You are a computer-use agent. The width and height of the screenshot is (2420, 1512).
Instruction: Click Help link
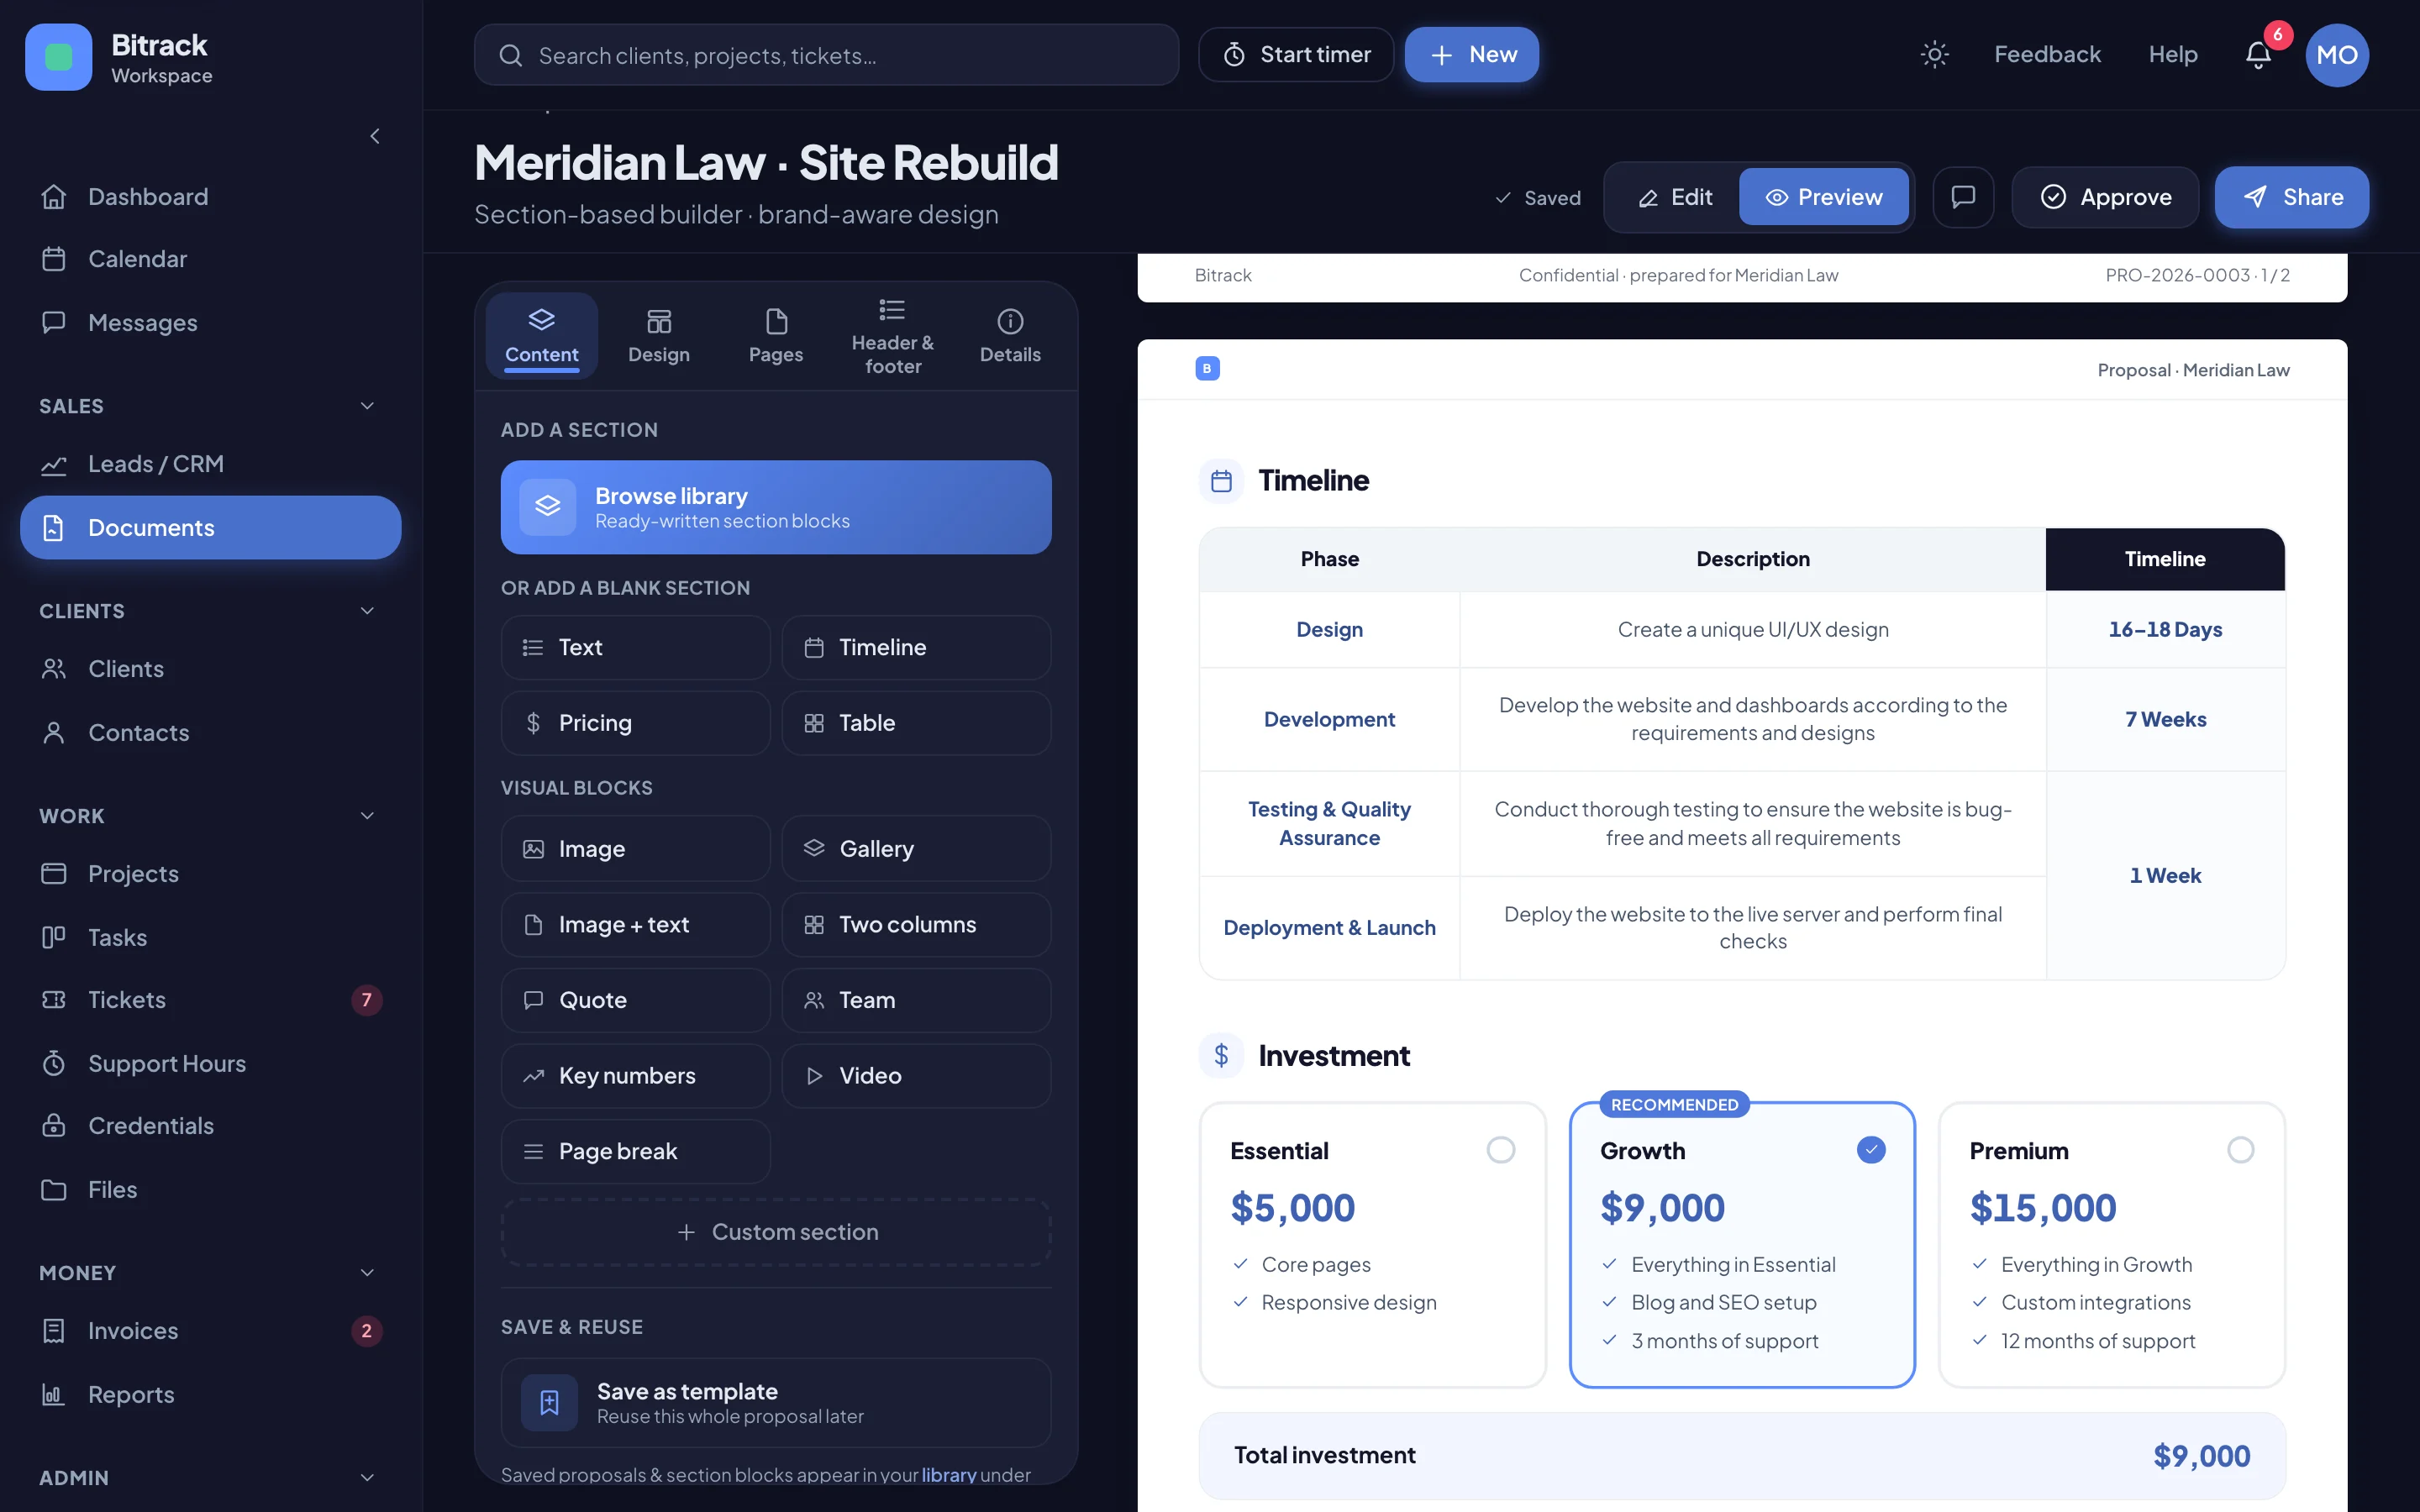click(2173, 55)
